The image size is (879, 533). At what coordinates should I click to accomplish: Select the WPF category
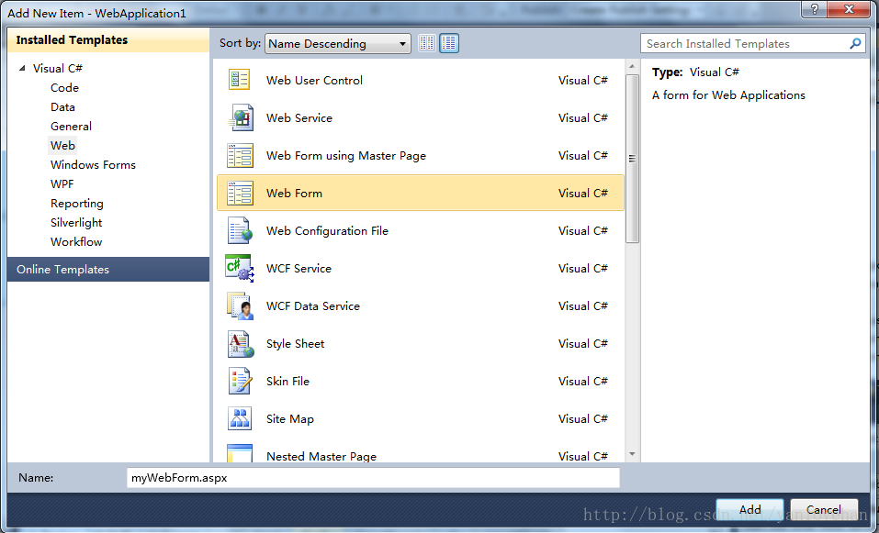62,184
